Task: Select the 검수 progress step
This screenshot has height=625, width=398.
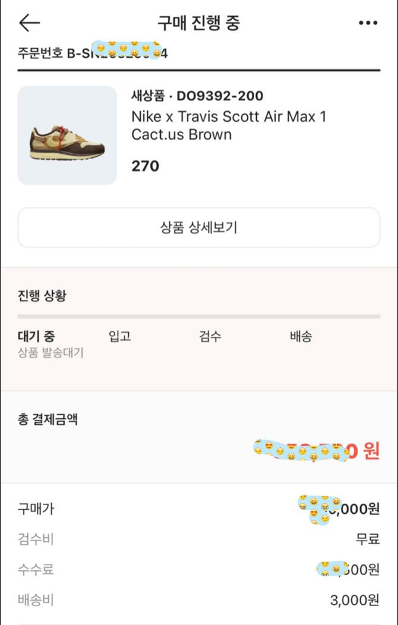Action: coord(210,337)
